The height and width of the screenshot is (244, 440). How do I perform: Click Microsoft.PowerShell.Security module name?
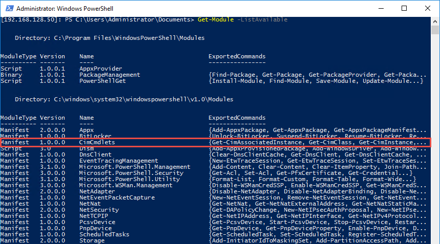[131, 173]
